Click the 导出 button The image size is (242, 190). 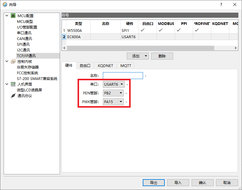(x=153, y=182)
